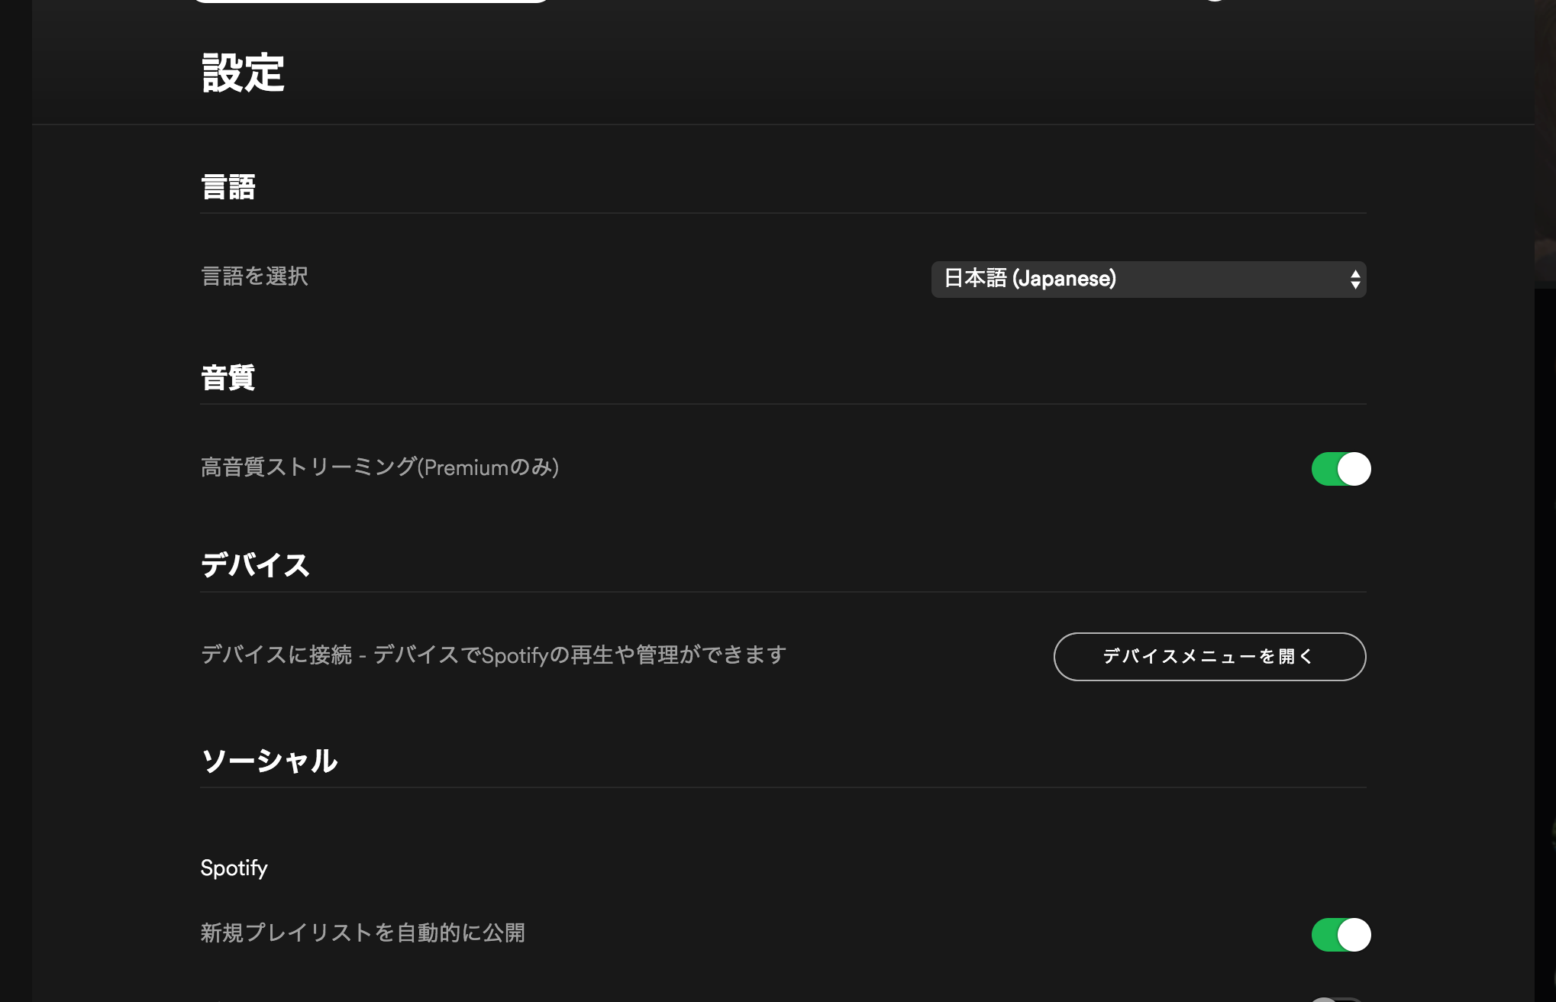Disable 高音質ストリーミング toggle switch

[x=1341, y=469]
